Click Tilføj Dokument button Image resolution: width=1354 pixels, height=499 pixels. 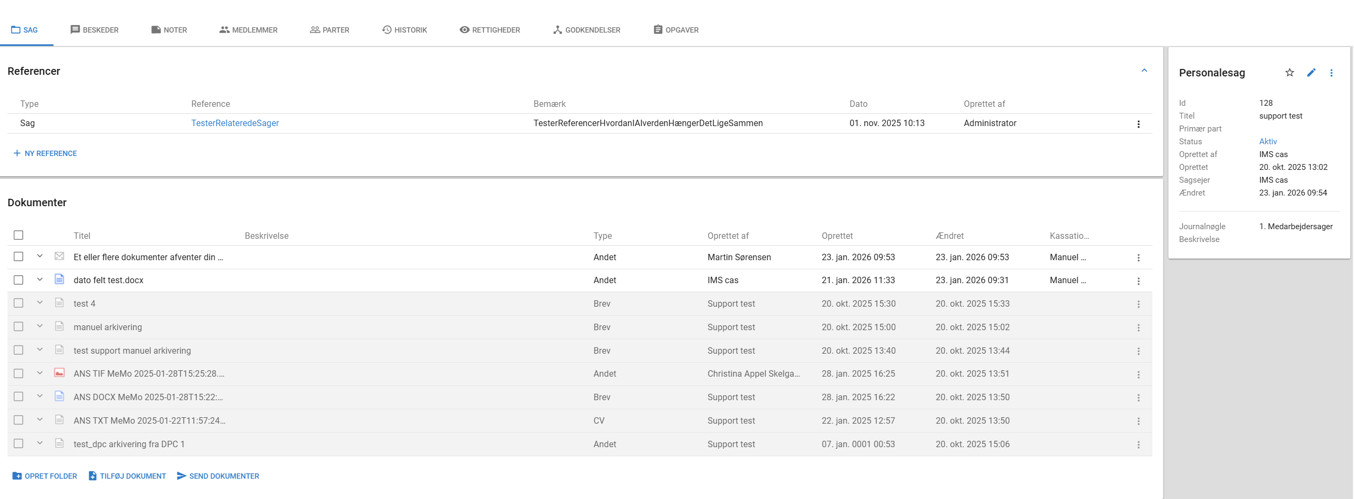tap(127, 476)
